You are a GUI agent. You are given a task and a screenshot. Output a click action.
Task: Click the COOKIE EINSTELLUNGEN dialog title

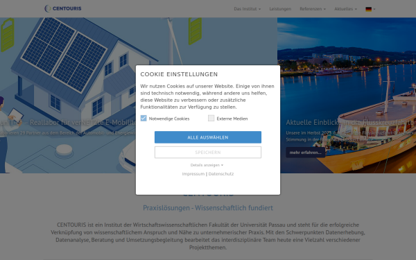click(x=179, y=74)
